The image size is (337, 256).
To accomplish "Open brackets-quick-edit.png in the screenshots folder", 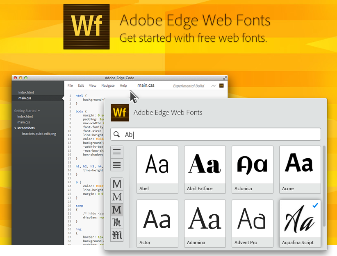I will tap(39, 134).
